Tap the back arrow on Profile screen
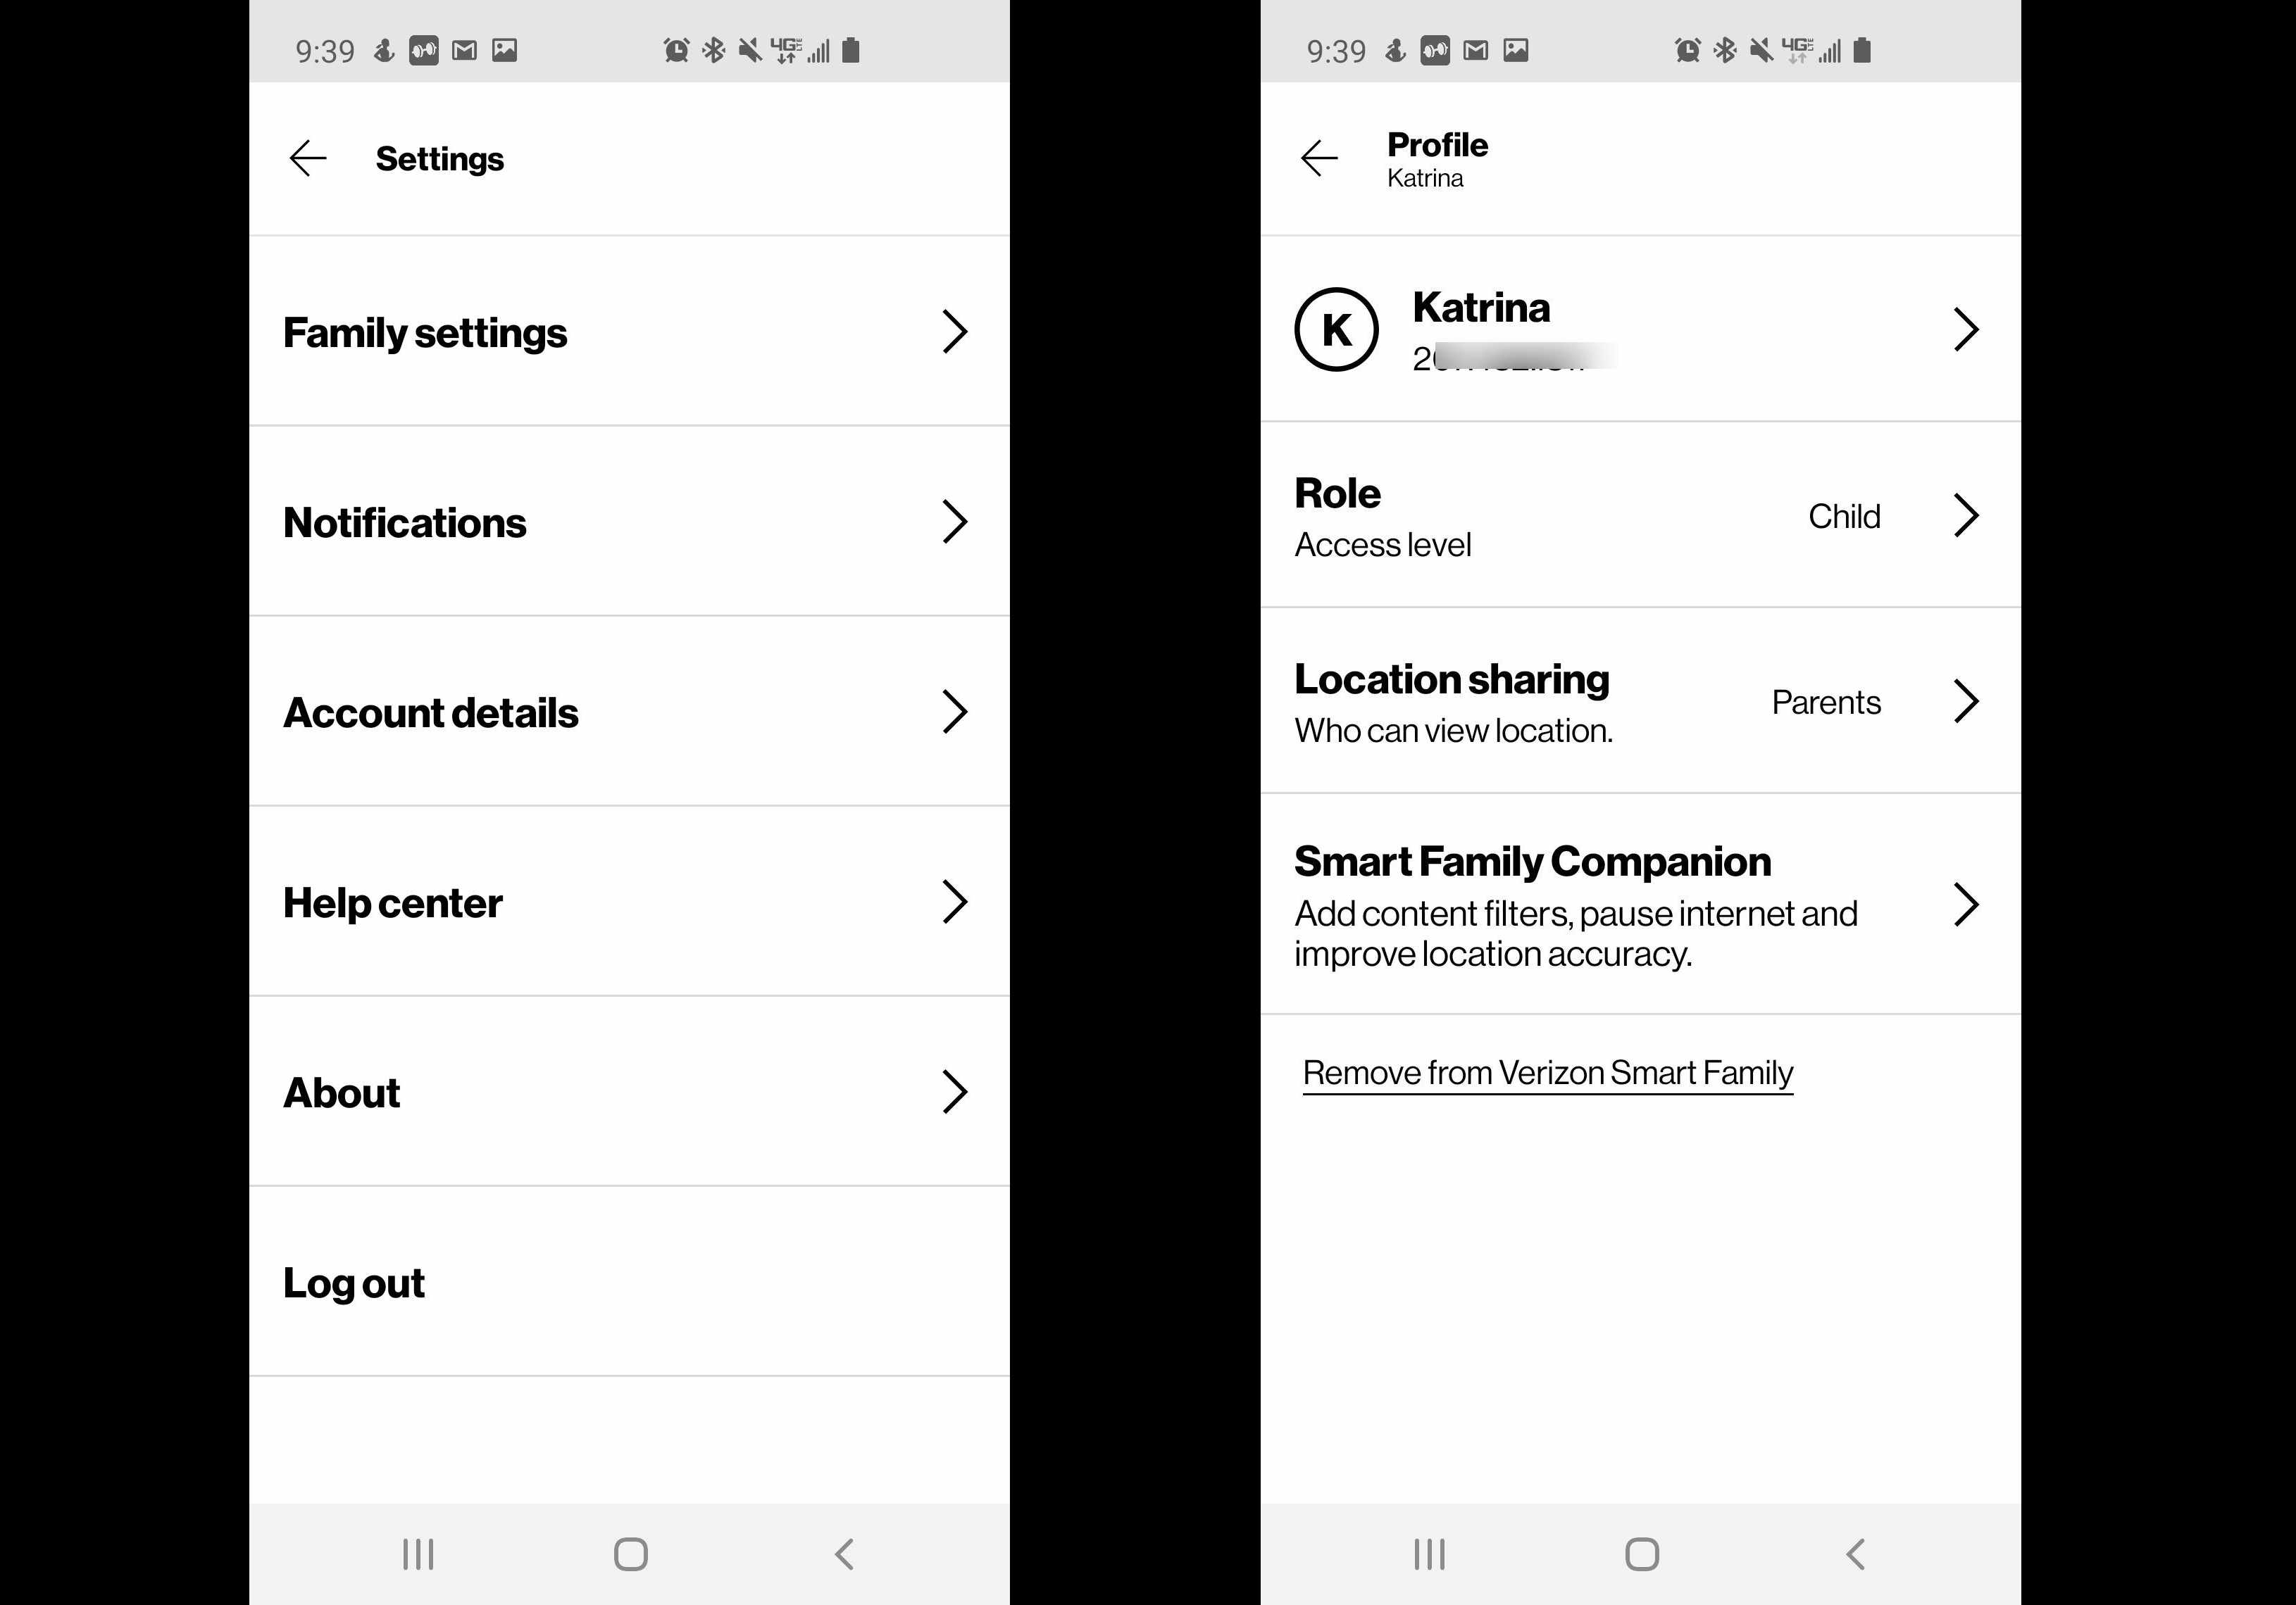The image size is (2296, 1605). tap(1319, 157)
